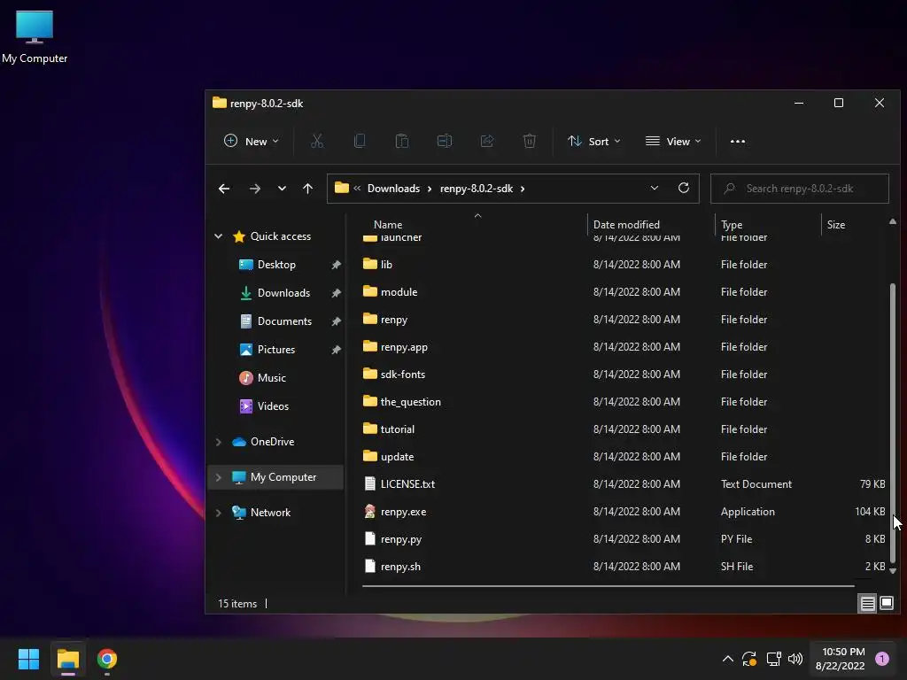Screen dimensions: 907x680
Task: Click File Explorer in the taskbar
Action: point(68,659)
